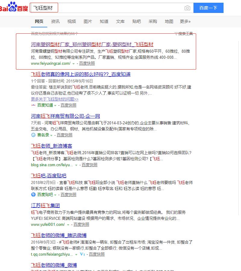
Task: Switch to the 资讯 tab
Action: coord(55,21)
